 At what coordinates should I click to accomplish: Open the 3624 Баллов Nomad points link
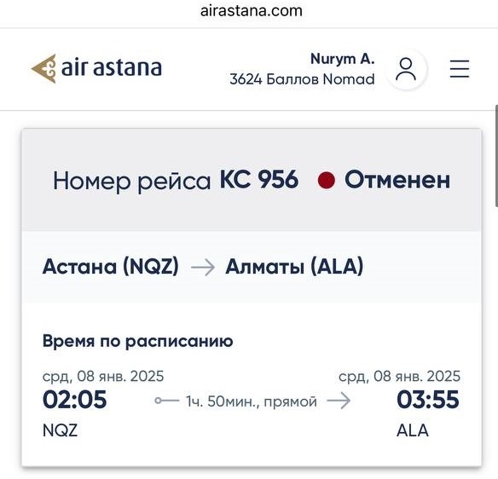pyautogui.click(x=302, y=79)
